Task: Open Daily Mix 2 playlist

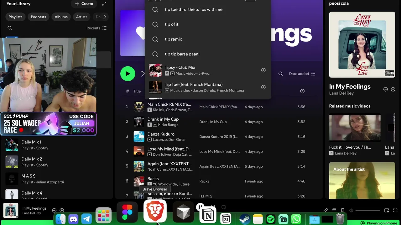Action: pos(56,162)
